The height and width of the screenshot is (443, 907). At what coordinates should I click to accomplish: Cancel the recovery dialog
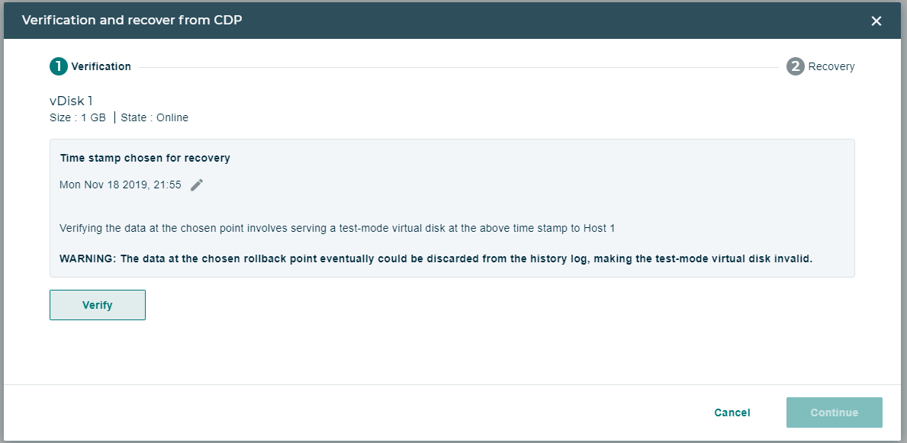tap(732, 413)
